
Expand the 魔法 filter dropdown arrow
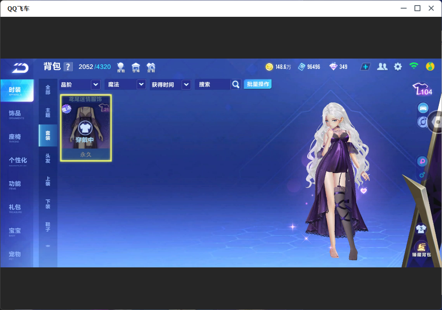[141, 84]
